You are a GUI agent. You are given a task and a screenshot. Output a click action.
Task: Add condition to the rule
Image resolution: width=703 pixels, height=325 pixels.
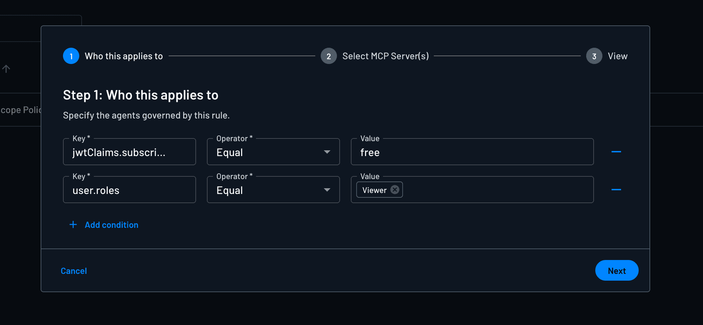pyautogui.click(x=111, y=225)
